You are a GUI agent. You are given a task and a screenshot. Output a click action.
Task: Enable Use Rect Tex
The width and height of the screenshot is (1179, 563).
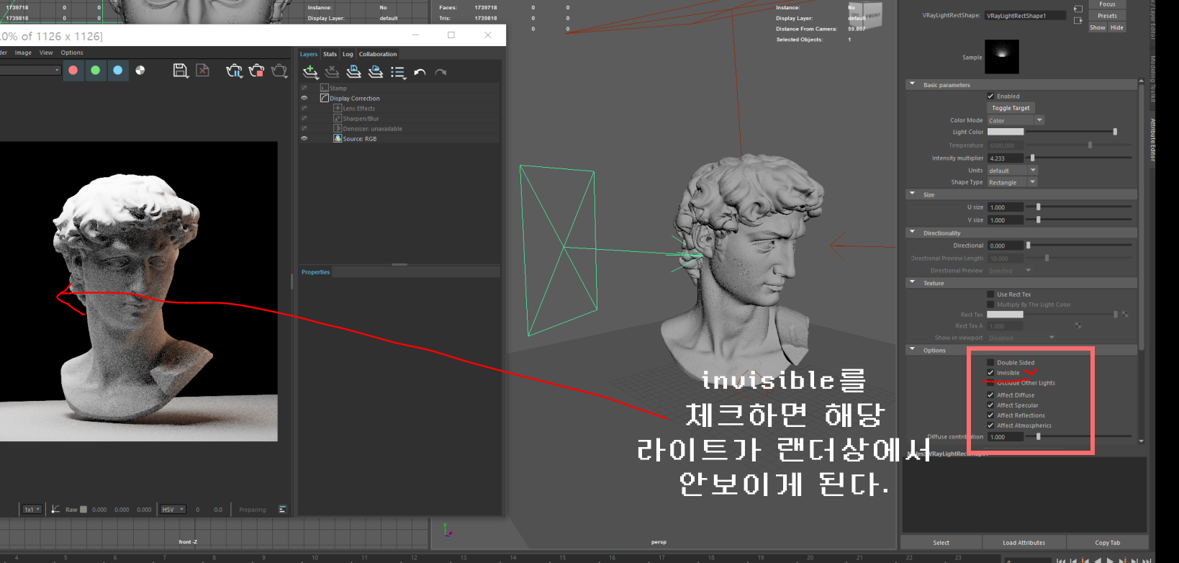click(990, 294)
